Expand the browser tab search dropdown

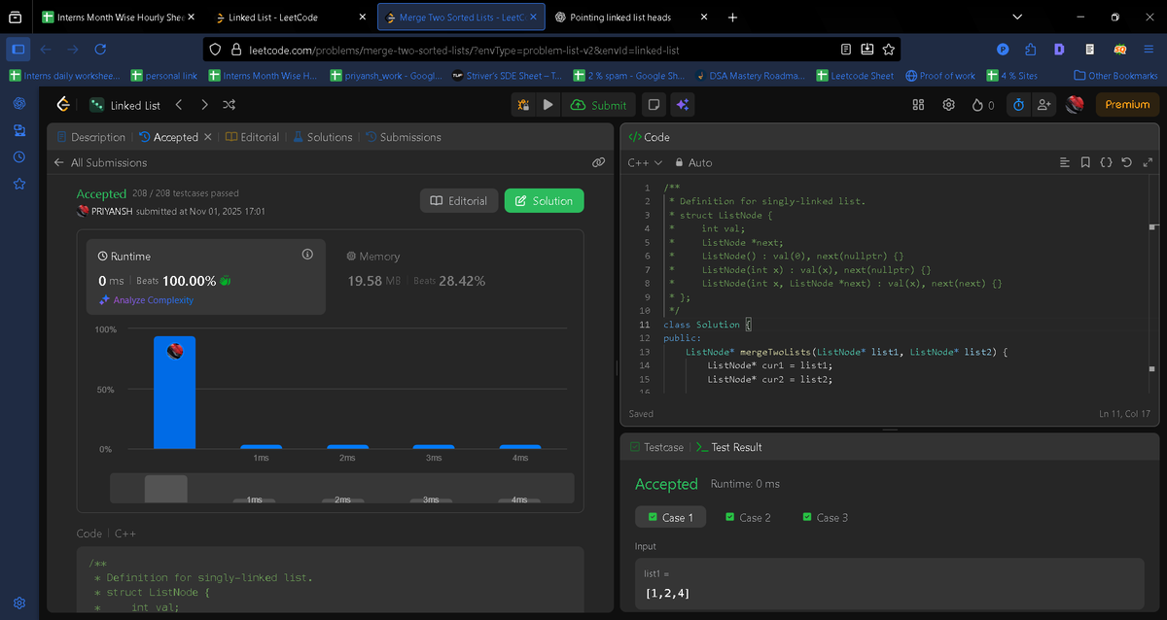coord(1017,17)
